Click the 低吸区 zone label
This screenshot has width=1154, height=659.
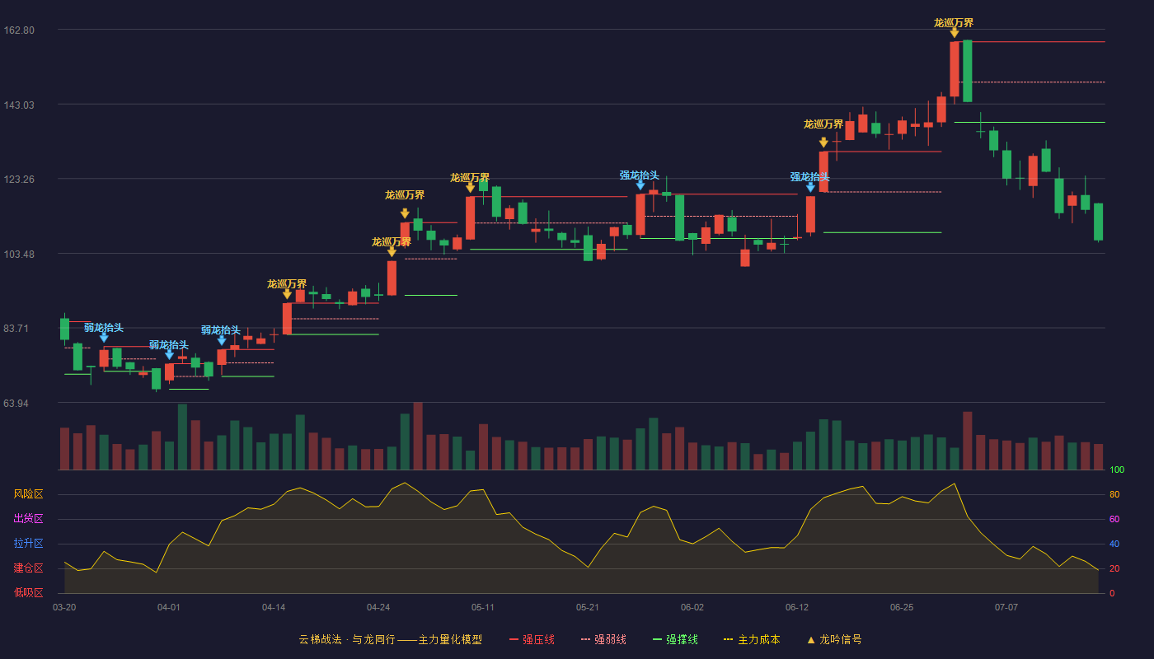28,592
